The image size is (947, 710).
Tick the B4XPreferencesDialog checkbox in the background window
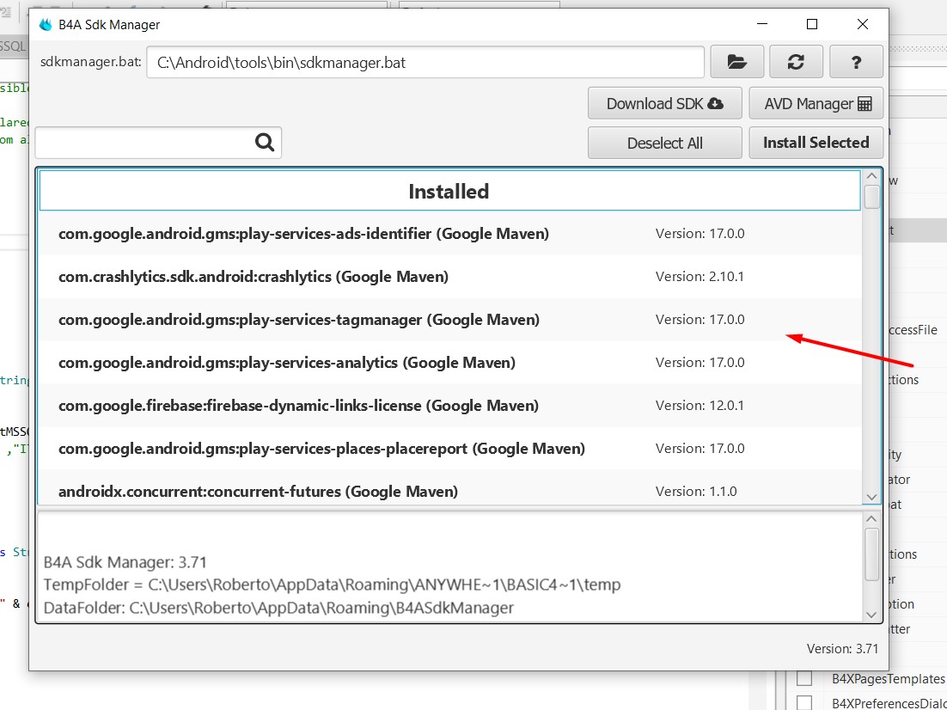tap(803, 703)
